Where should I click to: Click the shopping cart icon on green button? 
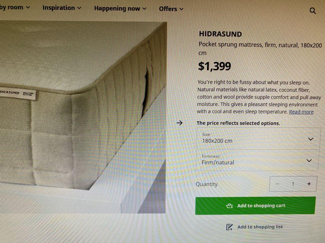click(x=230, y=206)
